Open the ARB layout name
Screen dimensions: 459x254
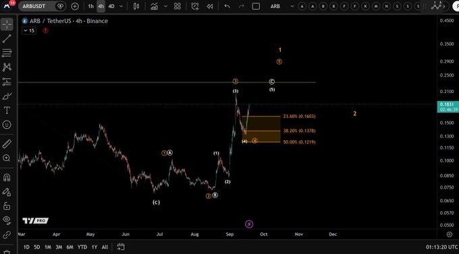(x=275, y=6)
